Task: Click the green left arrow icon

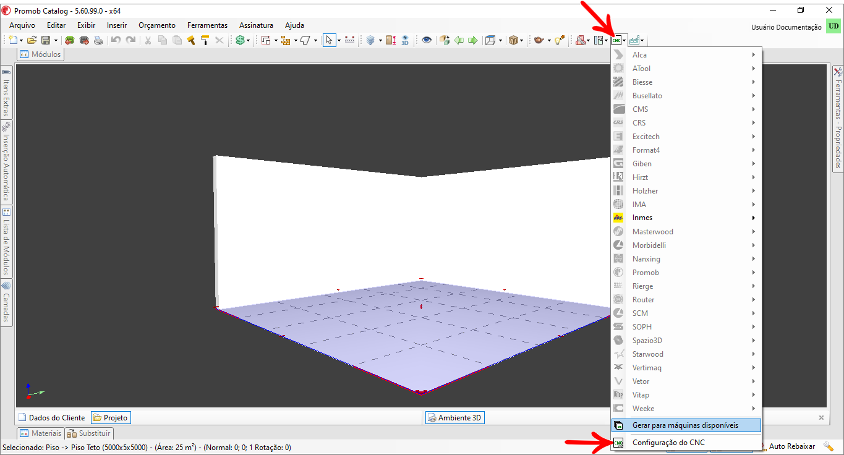Action: coord(459,40)
